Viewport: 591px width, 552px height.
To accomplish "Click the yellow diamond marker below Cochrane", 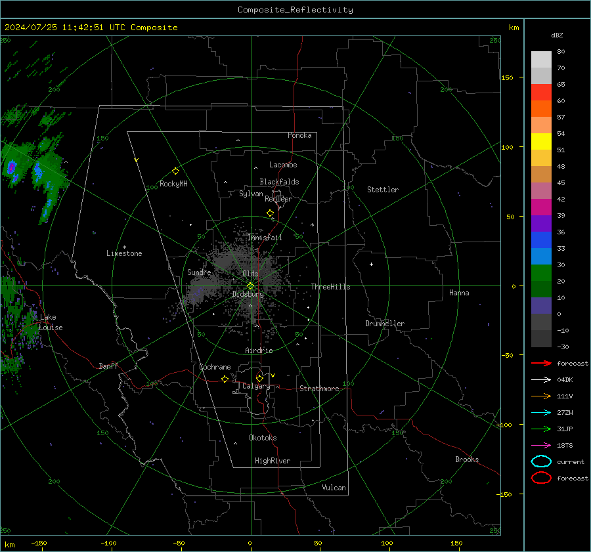I will point(225,379).
